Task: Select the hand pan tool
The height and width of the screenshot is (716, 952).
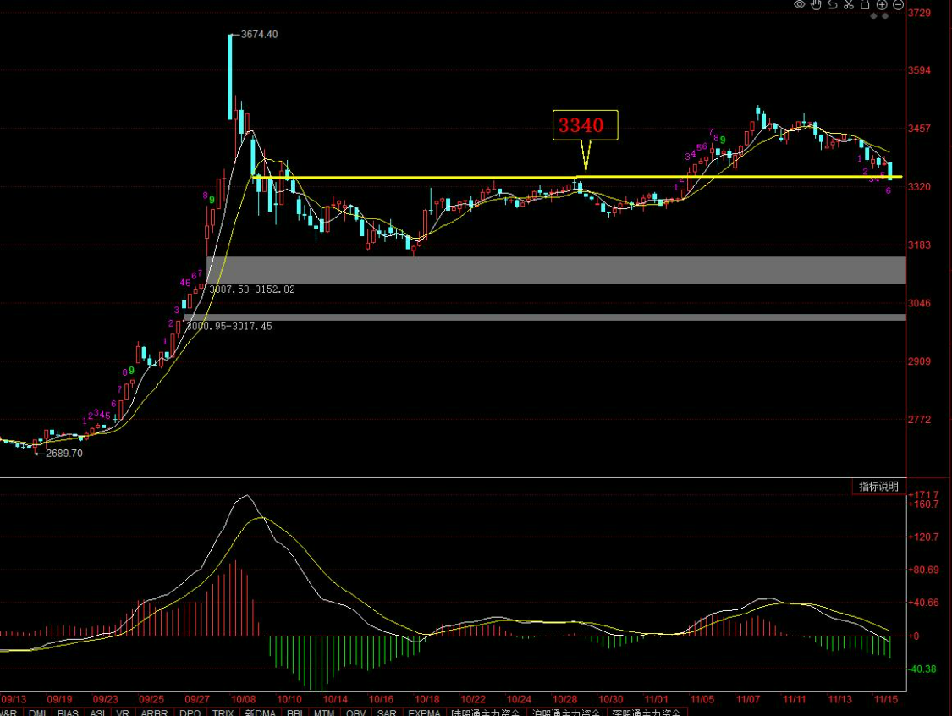Action: point(816,5)
